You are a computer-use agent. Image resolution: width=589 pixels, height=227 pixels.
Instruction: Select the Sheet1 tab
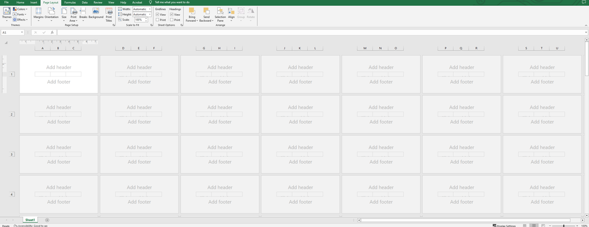click(30, 220)
